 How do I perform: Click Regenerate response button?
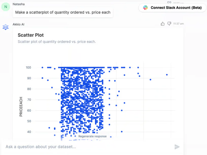point(92,136)
